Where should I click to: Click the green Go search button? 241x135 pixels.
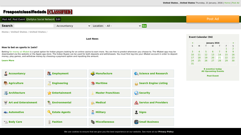(x=144, y=26)
